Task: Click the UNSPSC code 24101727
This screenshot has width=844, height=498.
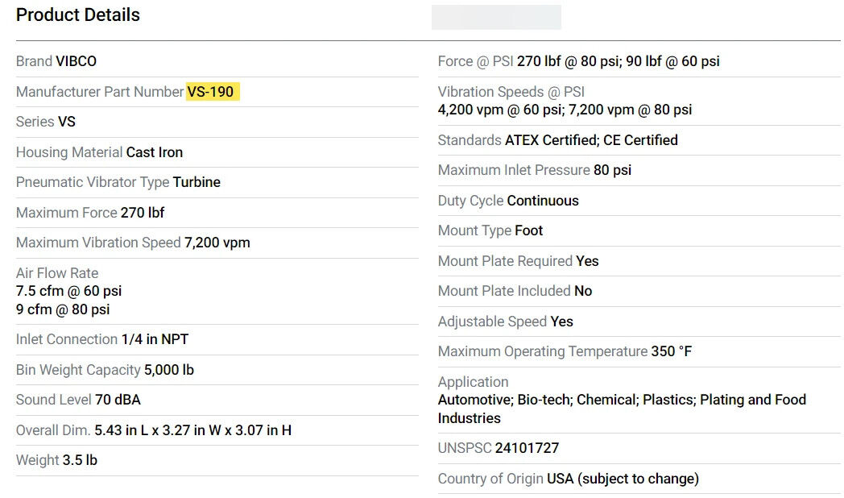Action: tap(527, 448)
